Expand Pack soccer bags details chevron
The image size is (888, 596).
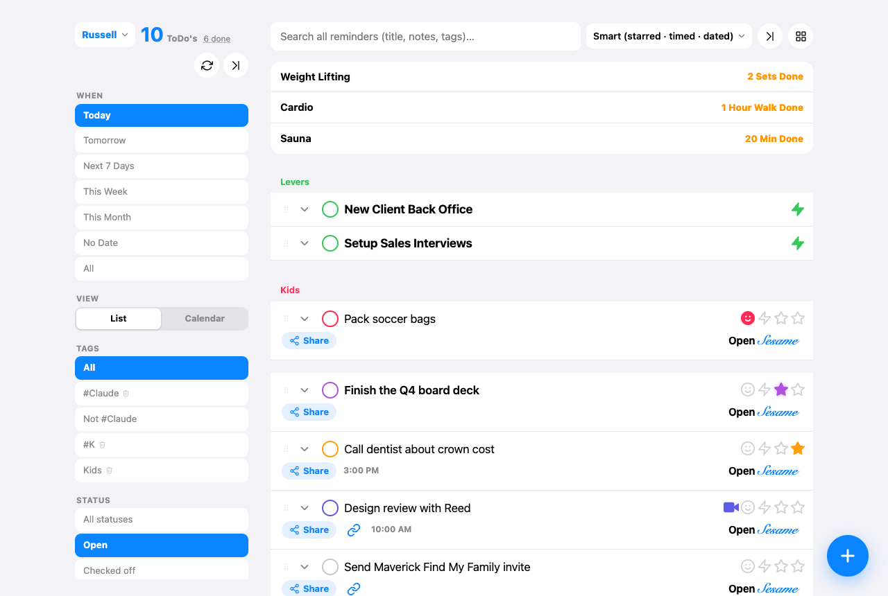(x=305, y=319)
